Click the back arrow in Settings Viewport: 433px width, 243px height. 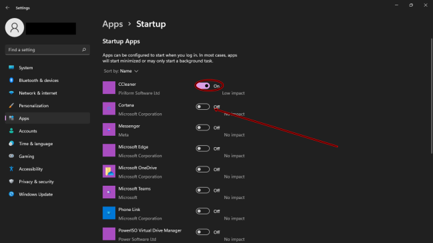[x=7, y=8]
